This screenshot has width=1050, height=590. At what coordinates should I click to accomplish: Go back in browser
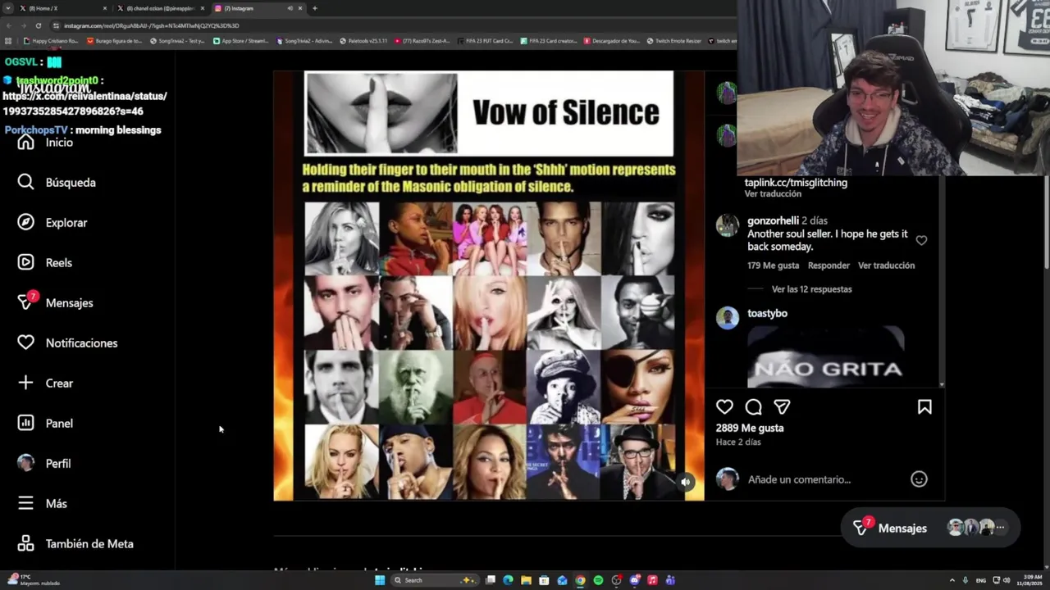click(x=8, y=25)
